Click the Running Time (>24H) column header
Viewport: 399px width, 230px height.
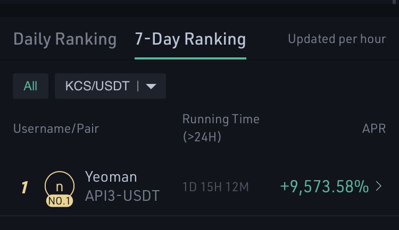(x=221, y=128)
